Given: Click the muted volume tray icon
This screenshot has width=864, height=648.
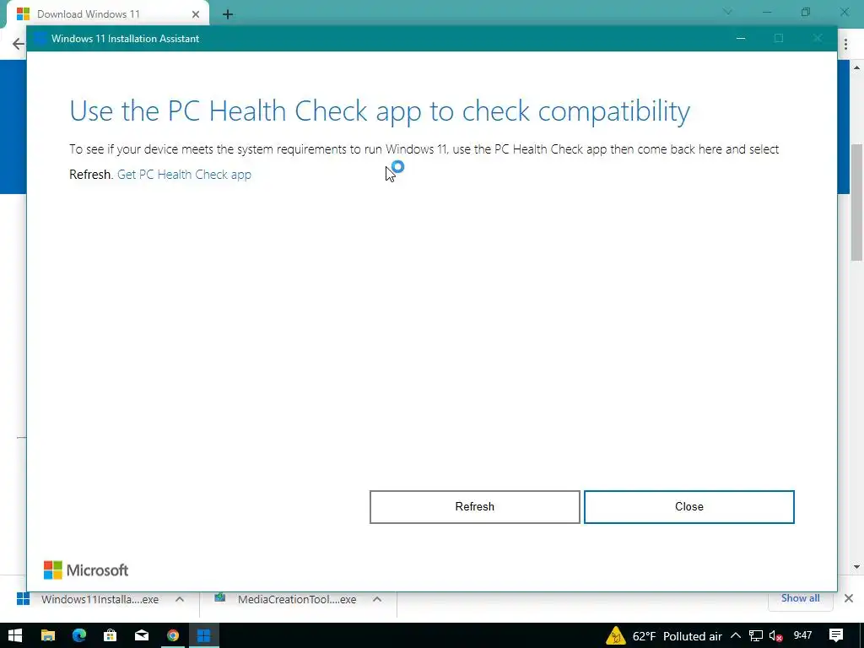Looking at the screenshot, I should click(775, 636).
